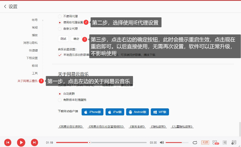The width and height of the screenshot is (241, 147).
Task: Mute audio with the speaker icon
Action: point(162,142)
